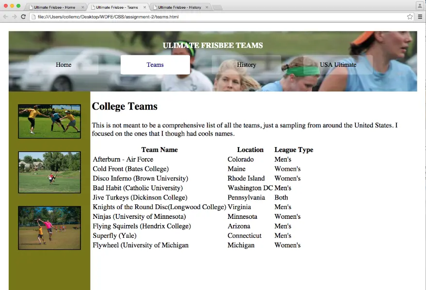Click the top frisbee players thumbnail
426x290 pixels.
[x=49, y=121]
